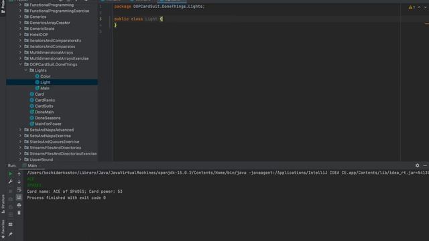Click the green Rerun button in Run panel
429x241 pixels.
pos(11,174)
